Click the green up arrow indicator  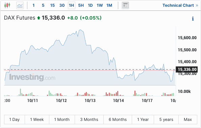pyautogui.click(x=39, y=18)
